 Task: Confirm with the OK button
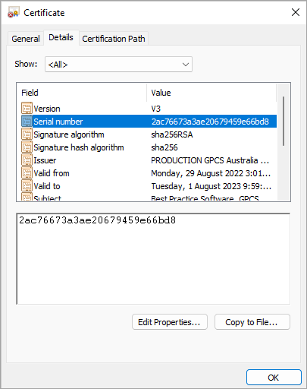coord(274,378)
